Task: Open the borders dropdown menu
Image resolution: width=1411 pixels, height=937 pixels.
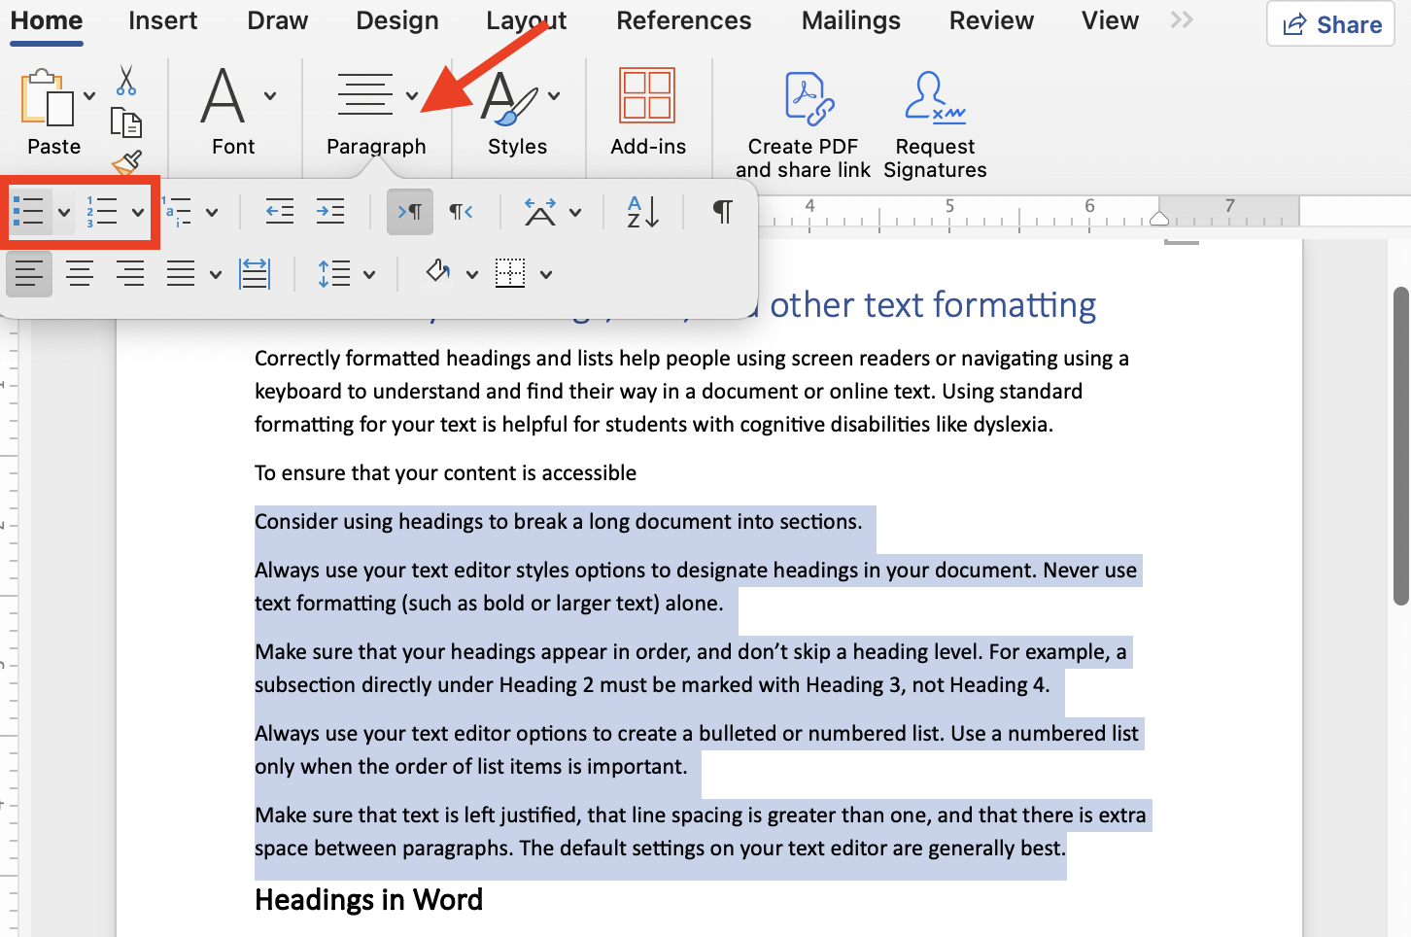Action: (x=545, y=273)
